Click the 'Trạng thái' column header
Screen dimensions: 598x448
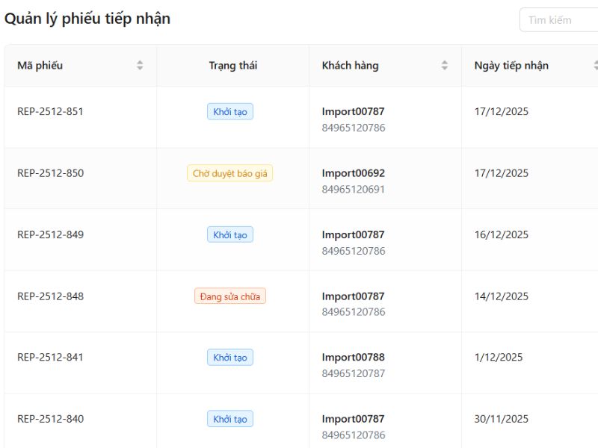(x=230, y=65)
